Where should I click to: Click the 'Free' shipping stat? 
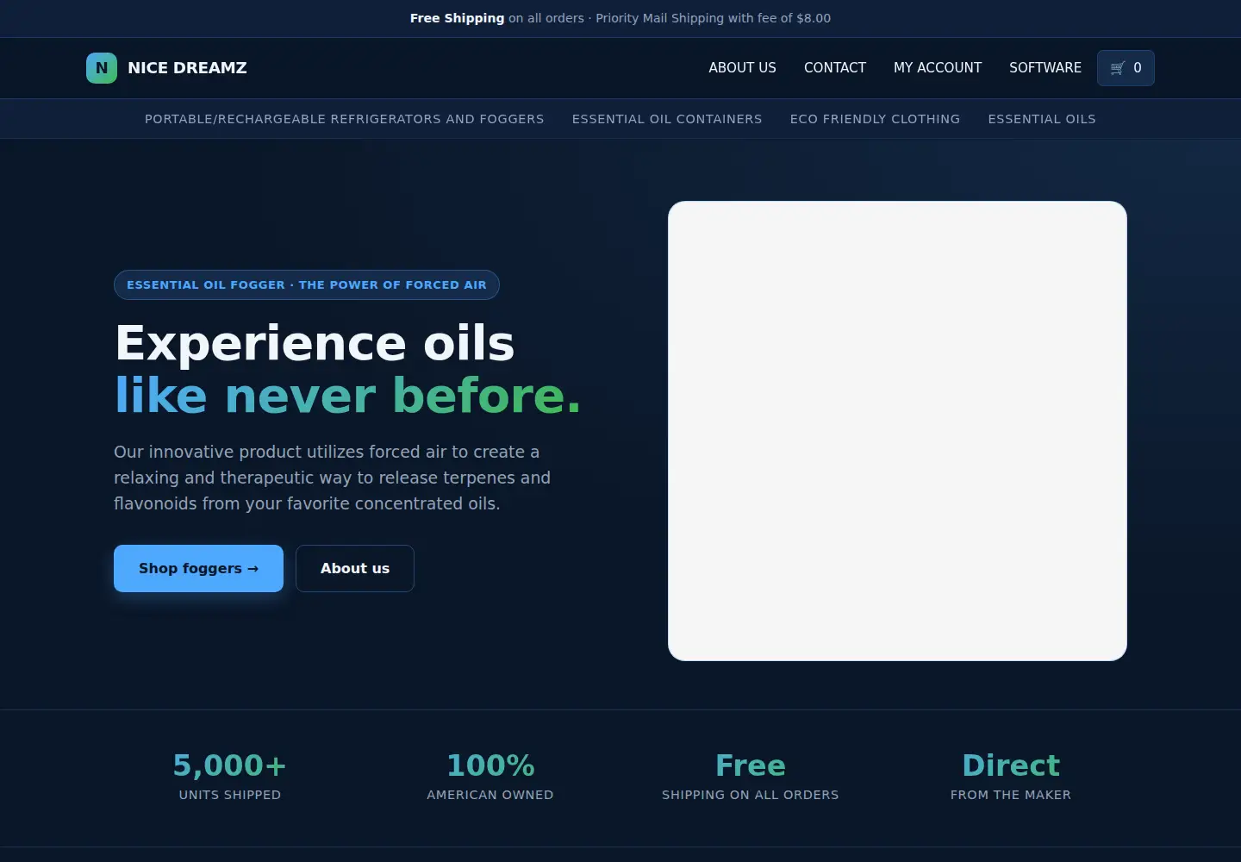(751, 765)
